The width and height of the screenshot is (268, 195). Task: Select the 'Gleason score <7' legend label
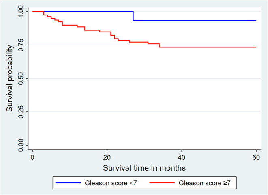pos(111,183)
